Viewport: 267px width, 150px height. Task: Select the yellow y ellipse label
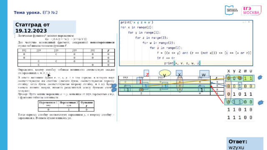[x=165, y=73]
